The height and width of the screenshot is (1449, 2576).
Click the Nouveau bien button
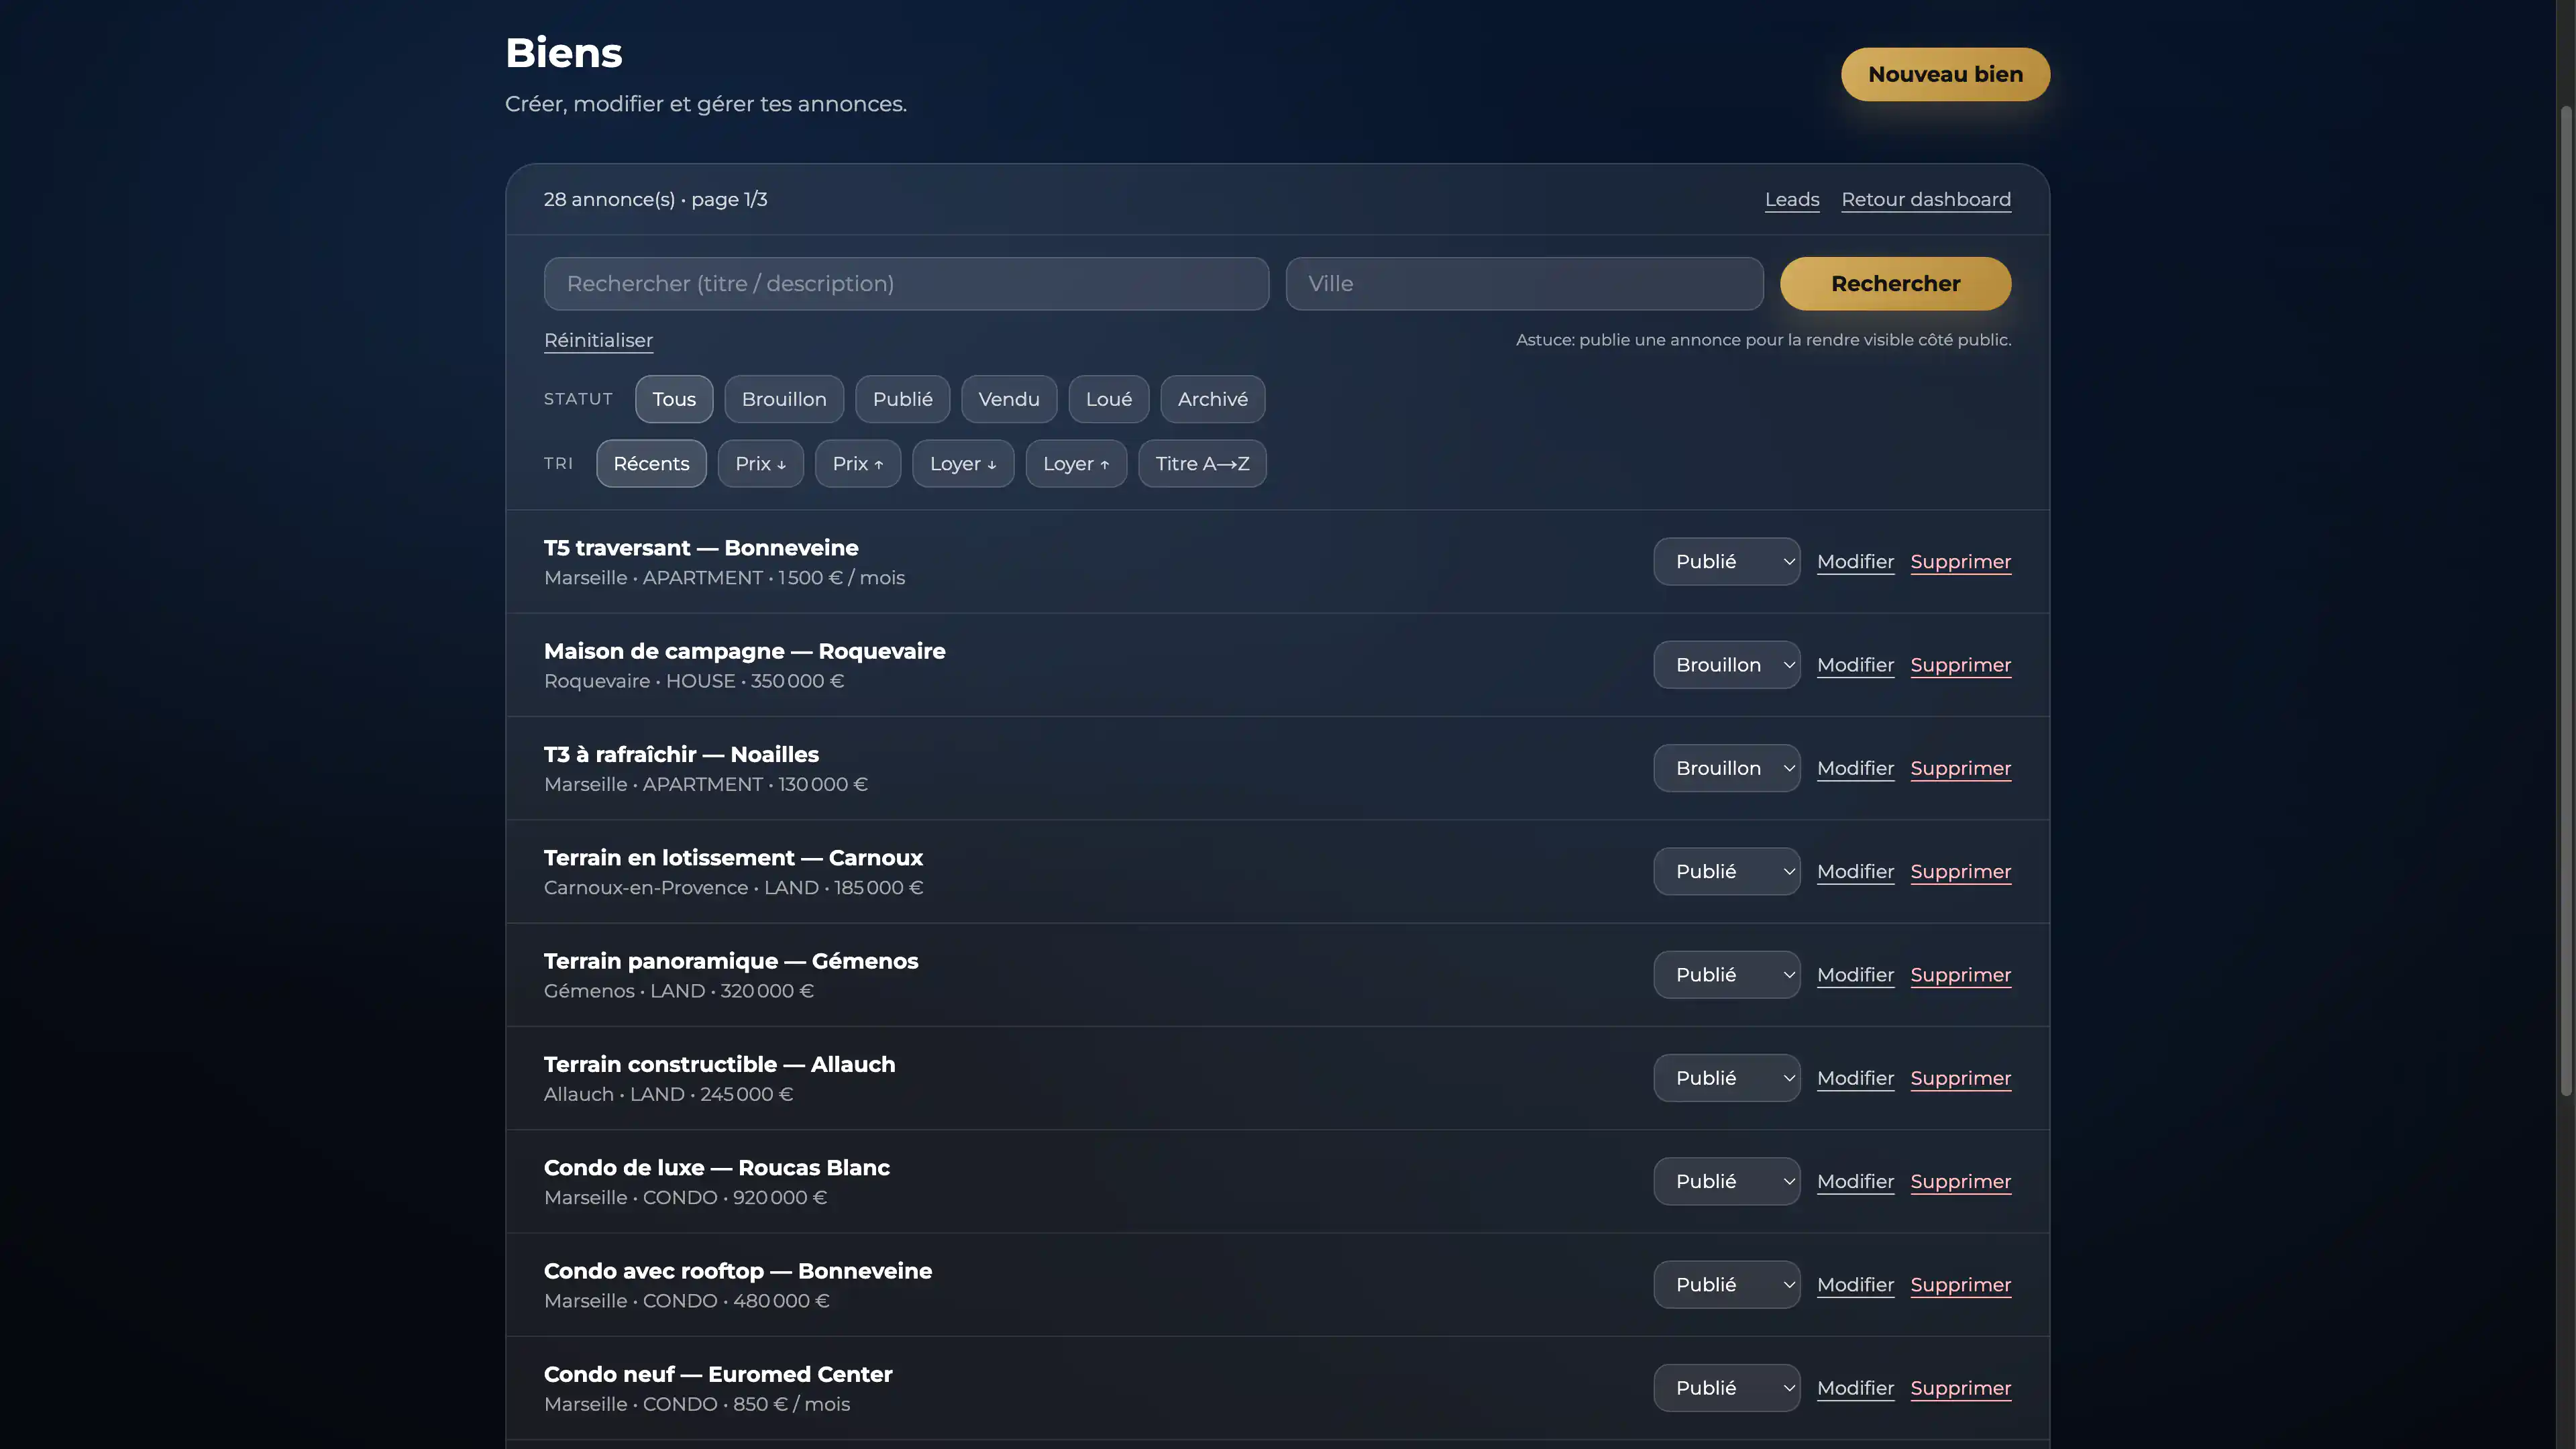pos(1943,74)
